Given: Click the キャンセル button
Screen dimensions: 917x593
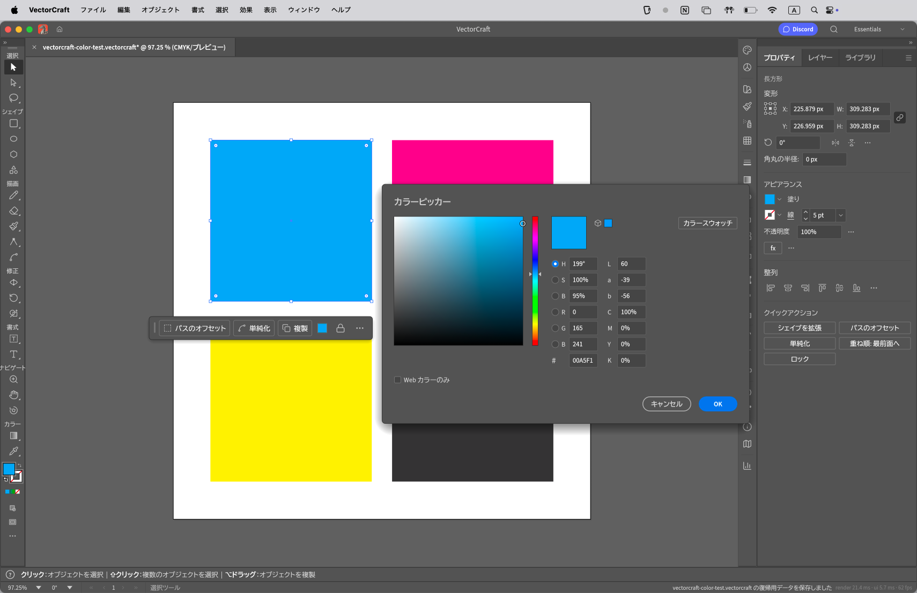Looking at the screenshot, I should (x=667, y=404).
